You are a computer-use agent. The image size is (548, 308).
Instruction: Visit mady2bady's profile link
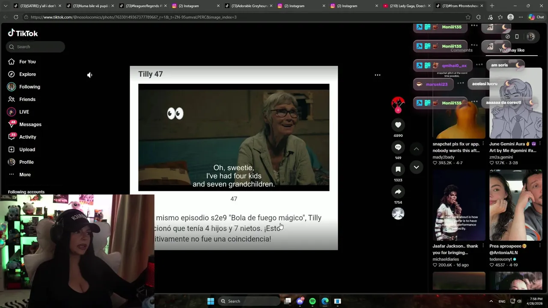(444, 157)
